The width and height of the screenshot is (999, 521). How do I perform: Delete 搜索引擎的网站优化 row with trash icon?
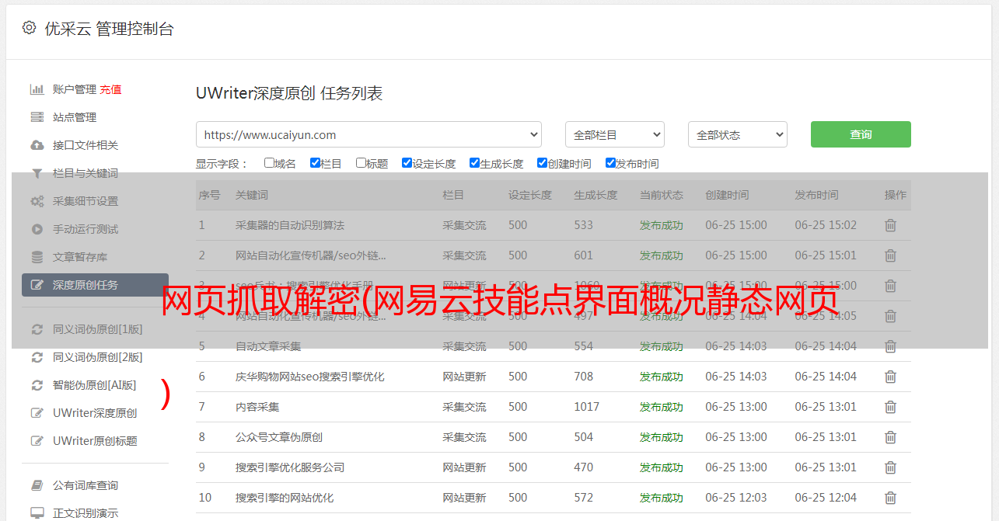tap(890, 498)
